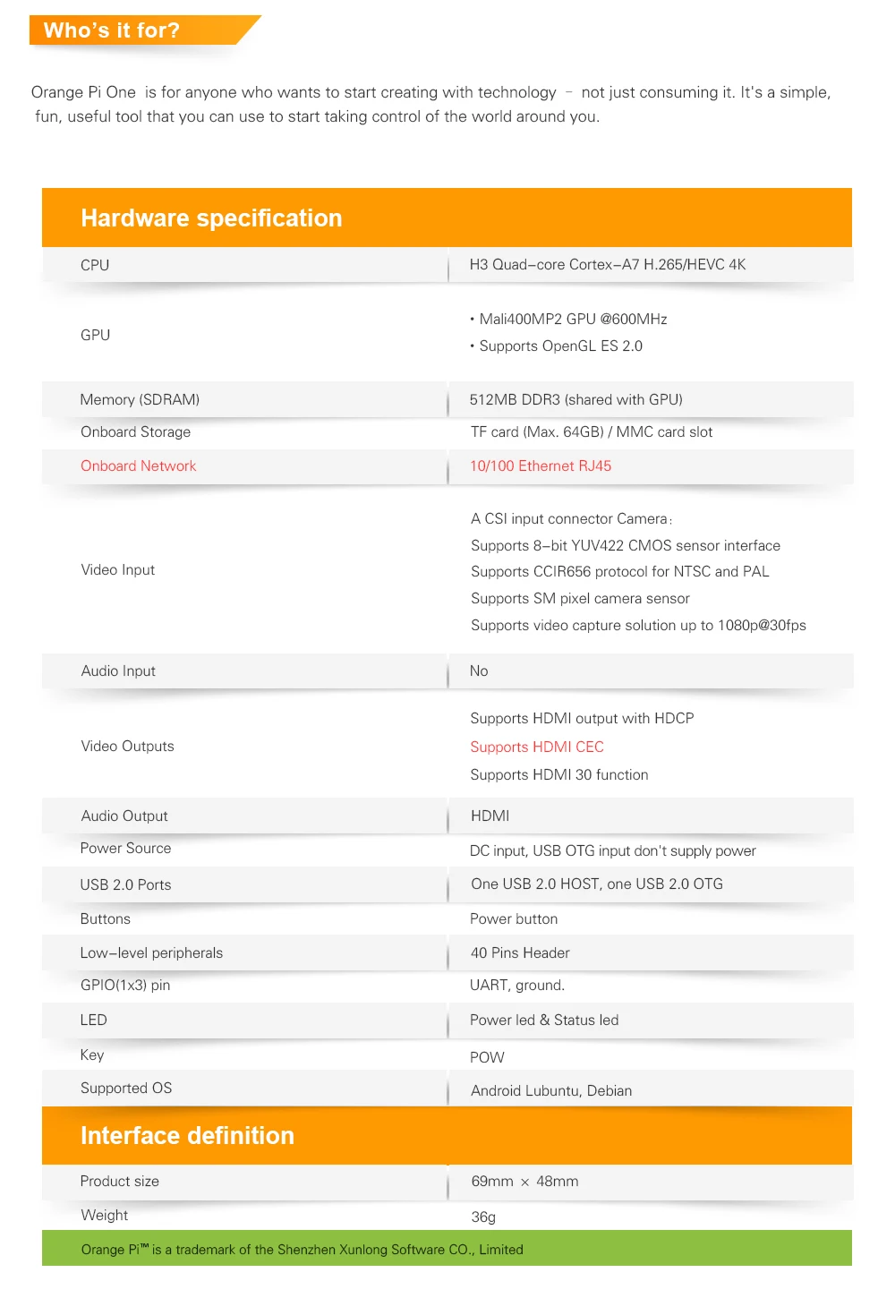This screenshot has height=1298, width=895.
Task: Click the Android Lubuntu, Debian value
Action: click(551, 1091)
